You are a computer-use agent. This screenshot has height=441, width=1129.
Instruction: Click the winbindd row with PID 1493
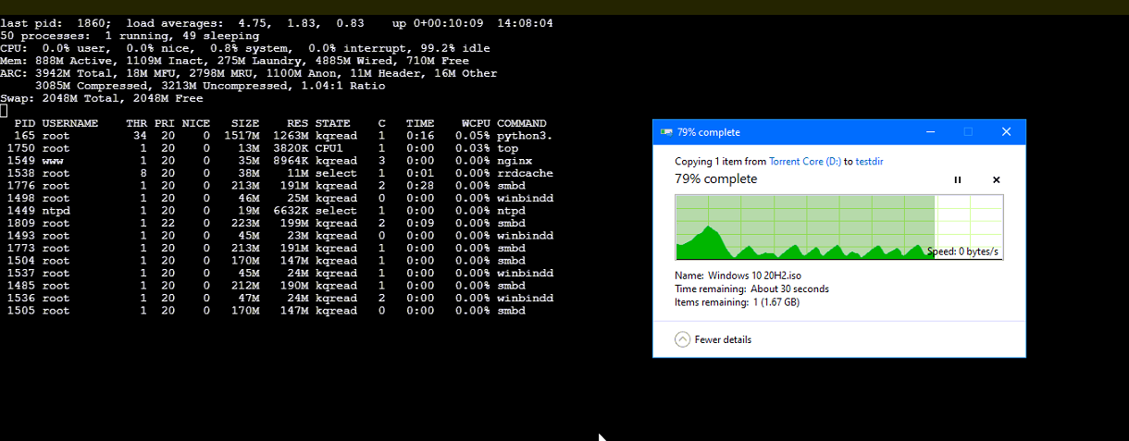point(278,236)
